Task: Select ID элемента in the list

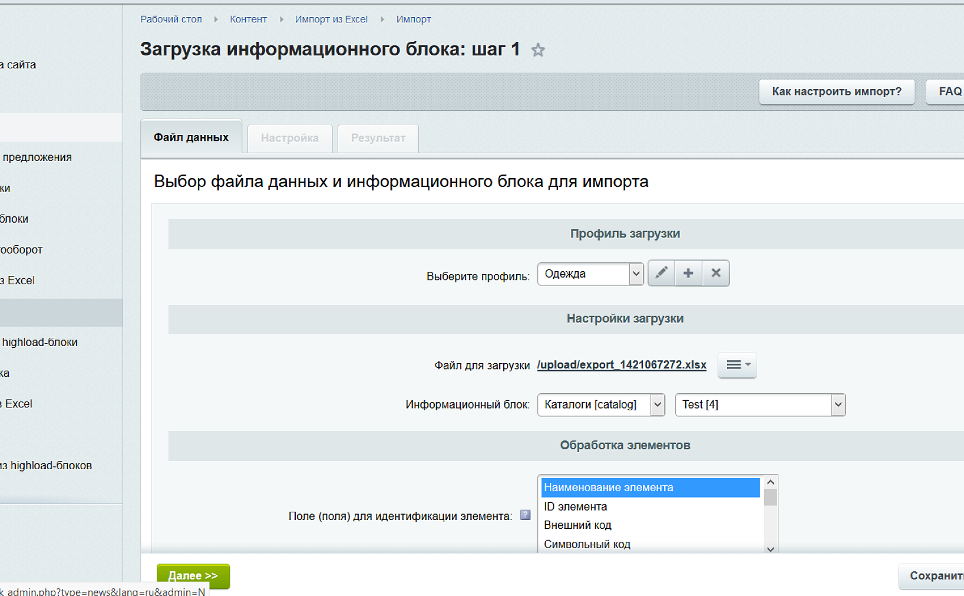Action: [x=575, y=506]
